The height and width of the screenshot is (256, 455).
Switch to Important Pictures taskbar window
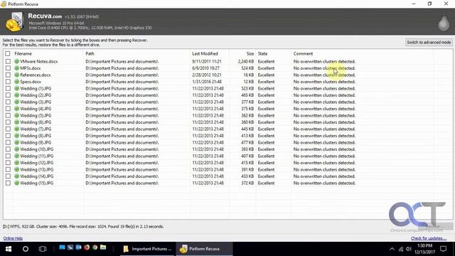[147, 249]
